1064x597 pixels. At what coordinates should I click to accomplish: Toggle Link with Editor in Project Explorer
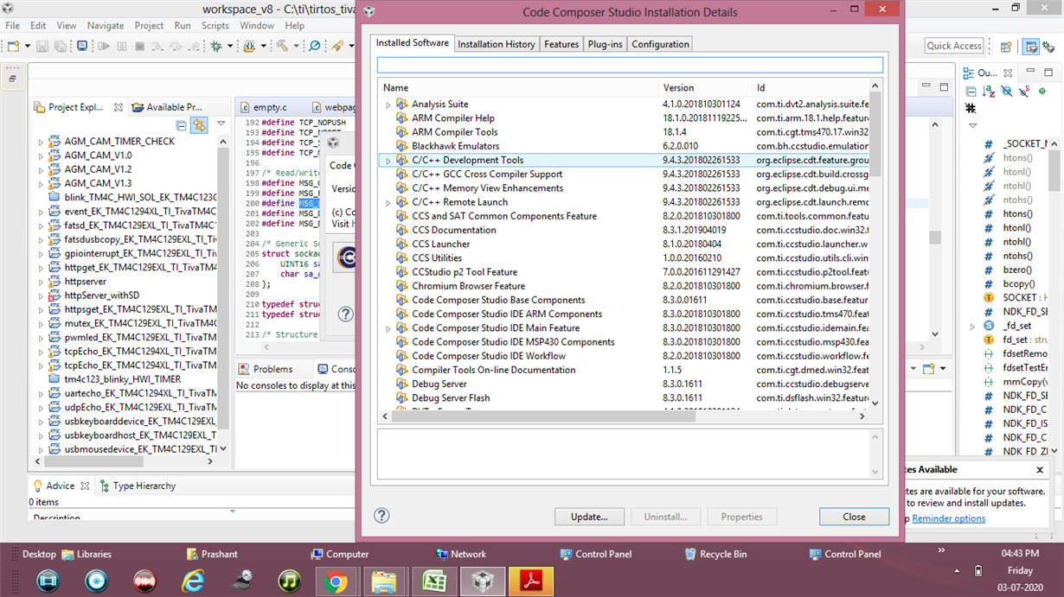click(200, 126)
